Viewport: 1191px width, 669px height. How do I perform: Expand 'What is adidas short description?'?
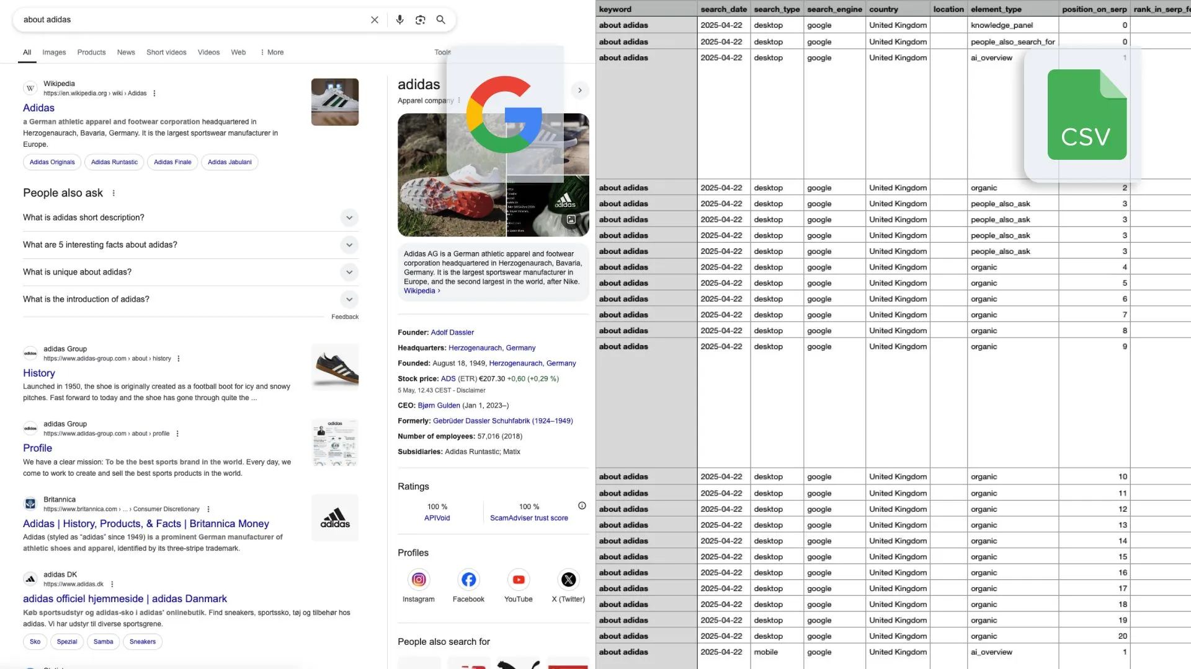coord(349,218)
